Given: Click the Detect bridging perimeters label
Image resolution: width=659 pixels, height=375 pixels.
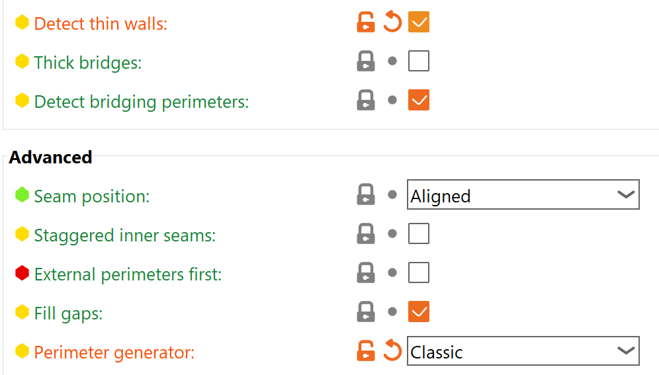Looking at the screenshot, I should point(141,102).
